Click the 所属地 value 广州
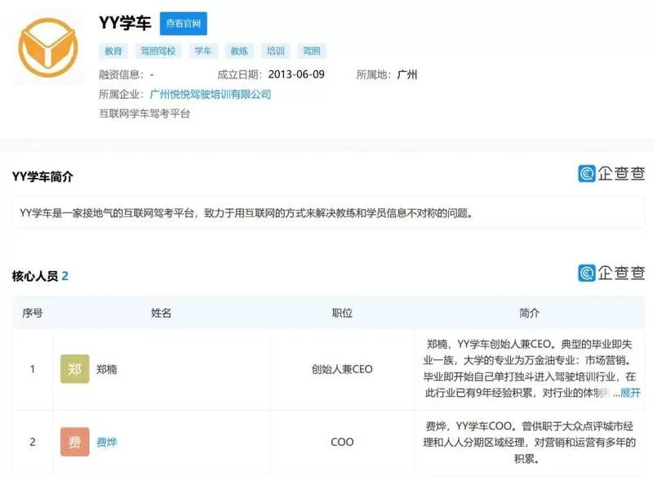Image resolution: width=653 pixels, height=481 pixels. tap(406, 74)
